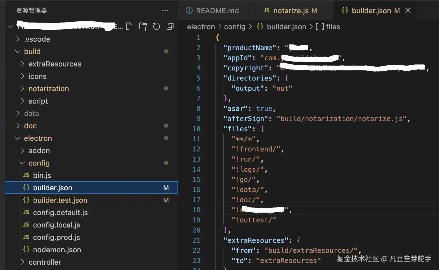Click the "build/extraResources/" value on line 22
Screen dimensions: 439x270
311,250
